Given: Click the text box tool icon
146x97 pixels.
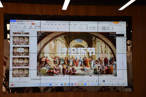Looking at the screenshot, I should click(x=87, y=27).
